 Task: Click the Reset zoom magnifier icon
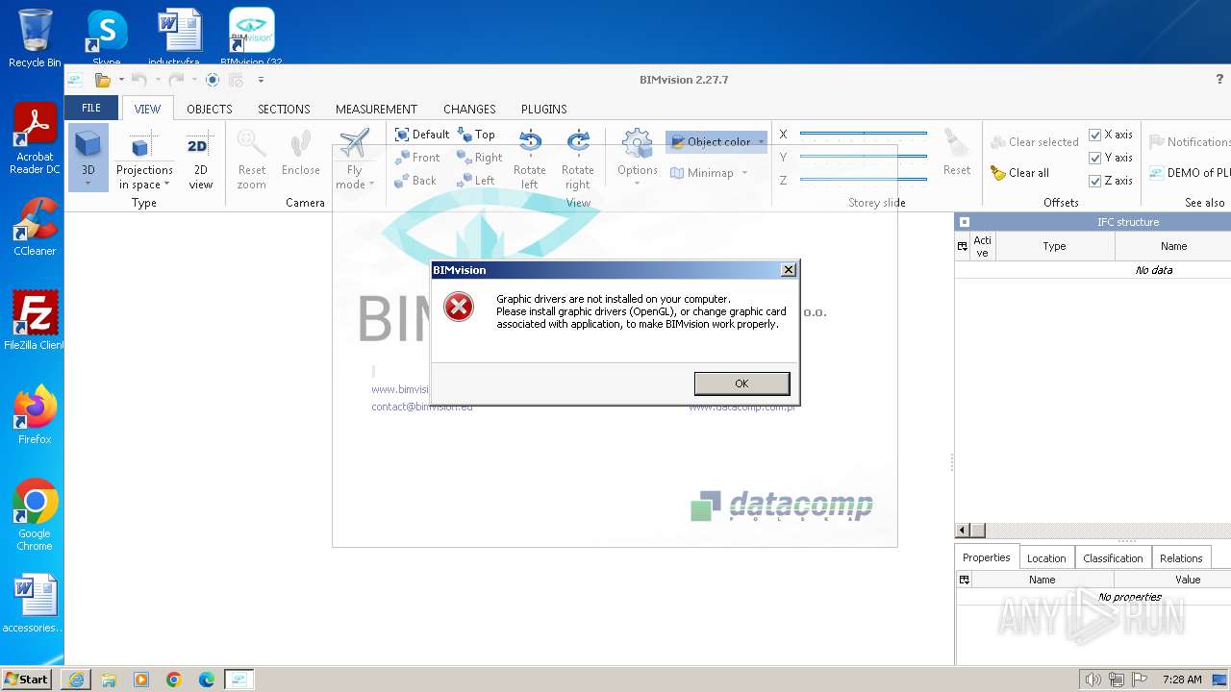click(x=252, y=145)
